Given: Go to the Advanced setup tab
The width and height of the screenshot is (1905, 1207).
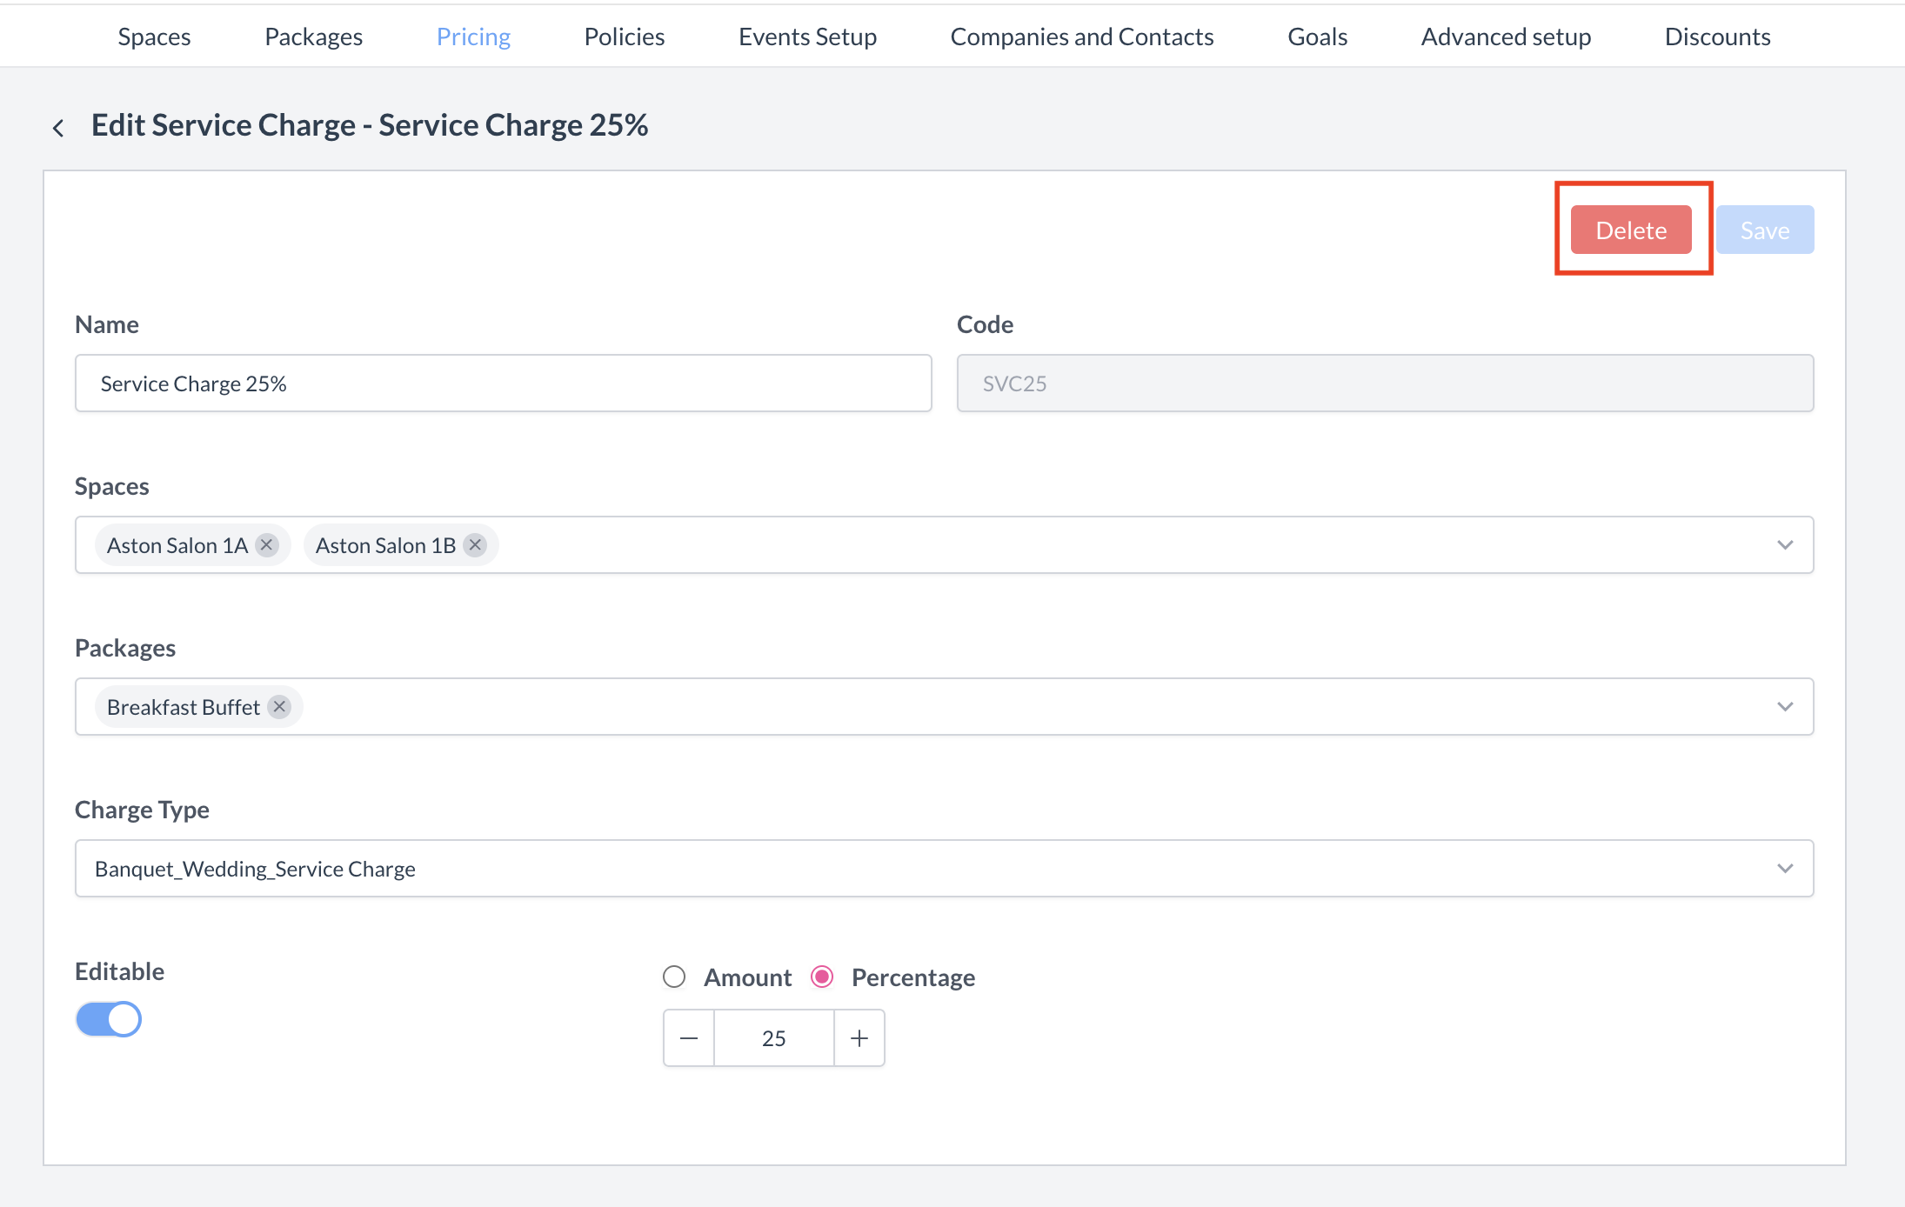Looking at the screenshot, I should pyautogui.click(x=1506, y=36).
